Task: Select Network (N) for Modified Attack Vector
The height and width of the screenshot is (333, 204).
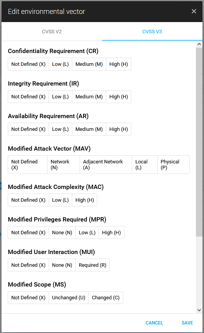Action: (63, 165)
